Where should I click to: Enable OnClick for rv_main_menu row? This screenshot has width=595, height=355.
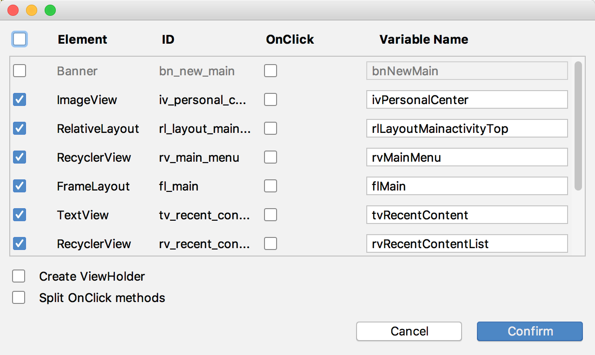point(271,157)
